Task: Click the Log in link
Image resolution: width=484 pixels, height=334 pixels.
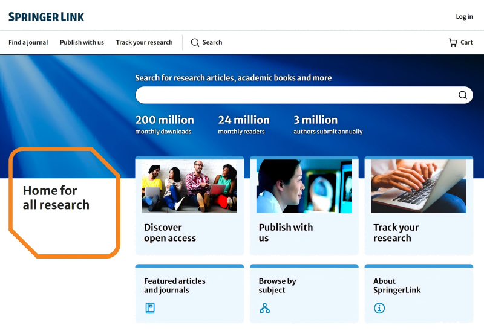Action: click(x=464, y=17)
